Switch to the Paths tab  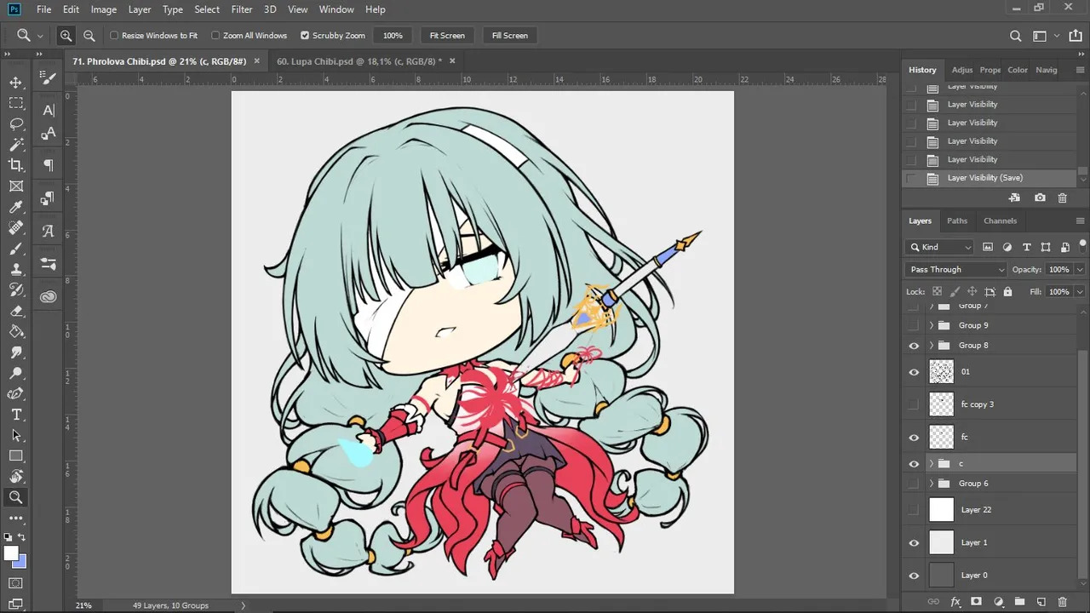click(x=957, y=221)
